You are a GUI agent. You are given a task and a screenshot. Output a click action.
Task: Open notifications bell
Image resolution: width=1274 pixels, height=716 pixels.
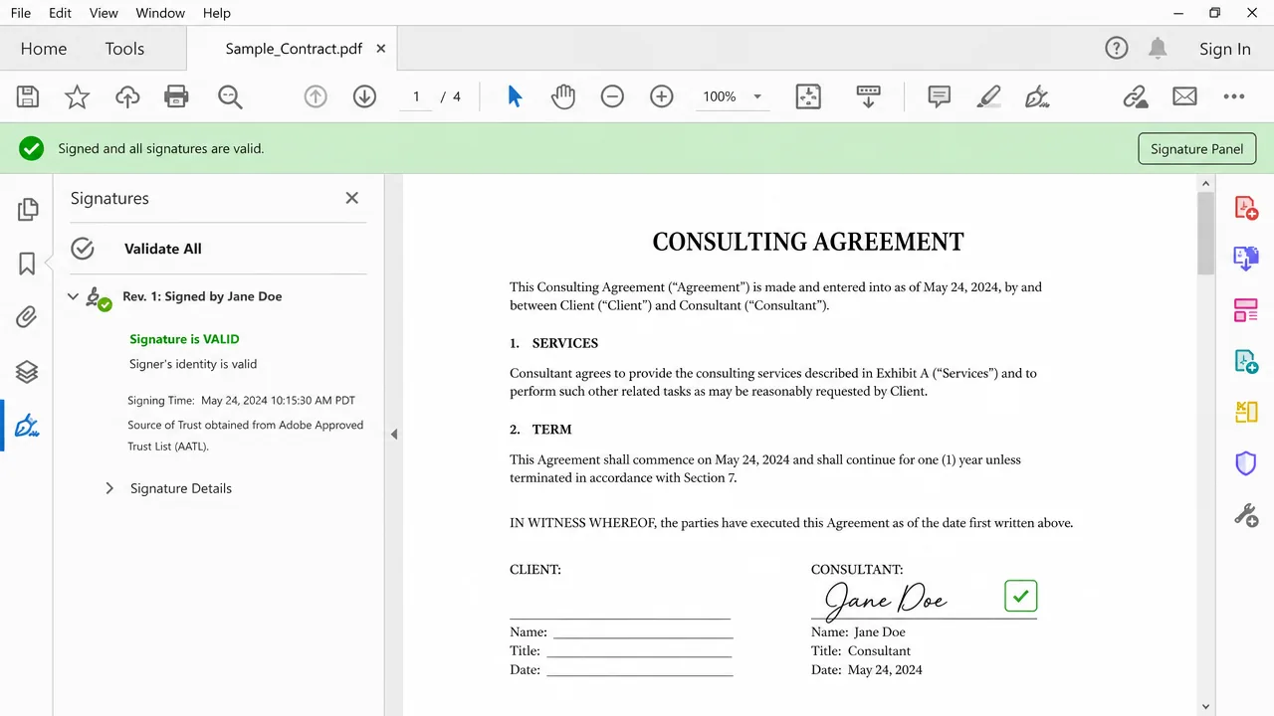pyautogui.click(x=1158, y=48)
